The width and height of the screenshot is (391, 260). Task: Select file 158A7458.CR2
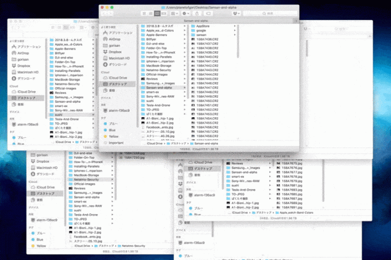(x=205, y=136)
